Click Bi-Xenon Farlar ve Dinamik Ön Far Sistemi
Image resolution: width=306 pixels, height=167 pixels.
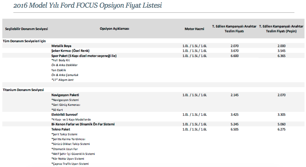click(x=83, y=124)
